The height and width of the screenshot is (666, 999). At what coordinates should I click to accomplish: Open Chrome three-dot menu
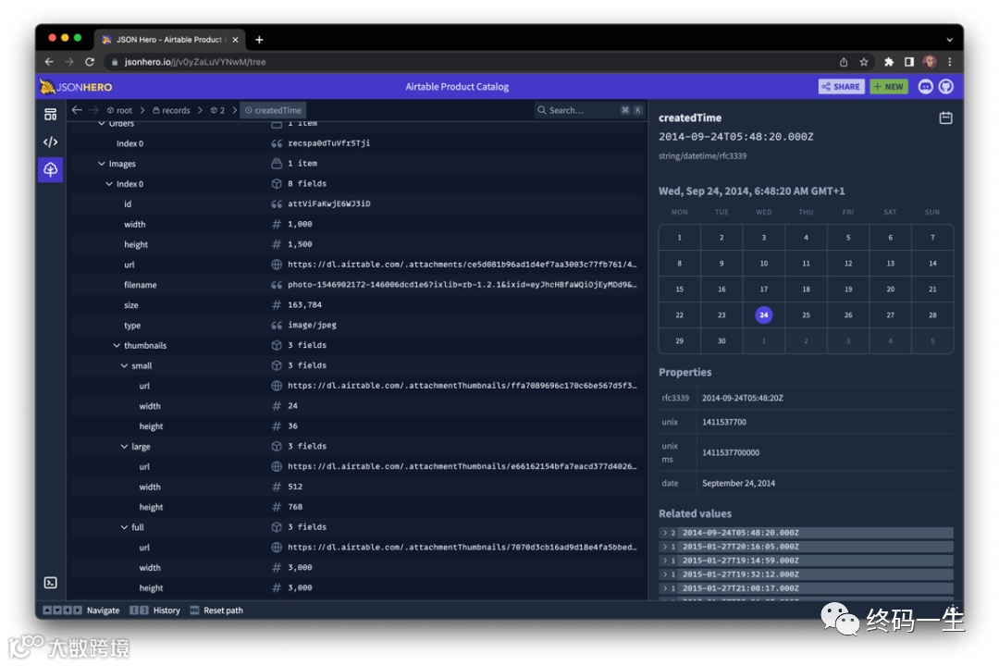[949, 62]
